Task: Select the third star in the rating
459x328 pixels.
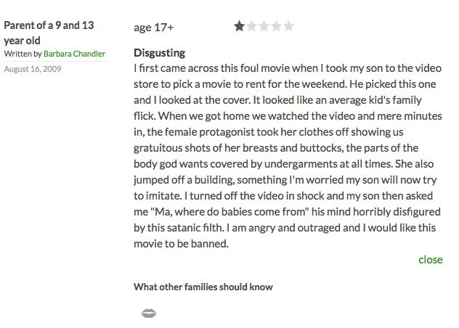Action: pos(264,26)
